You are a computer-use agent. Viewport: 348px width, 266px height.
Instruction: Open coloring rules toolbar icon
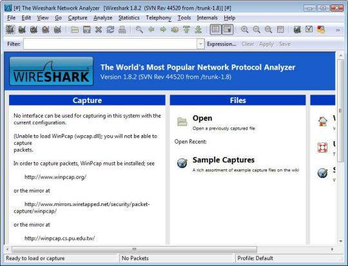[x=321, y=29]
